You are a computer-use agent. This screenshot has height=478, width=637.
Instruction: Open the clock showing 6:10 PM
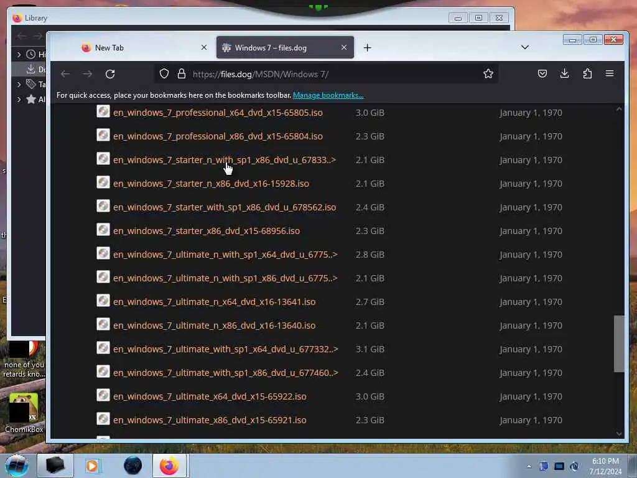[x=605, y=466]
